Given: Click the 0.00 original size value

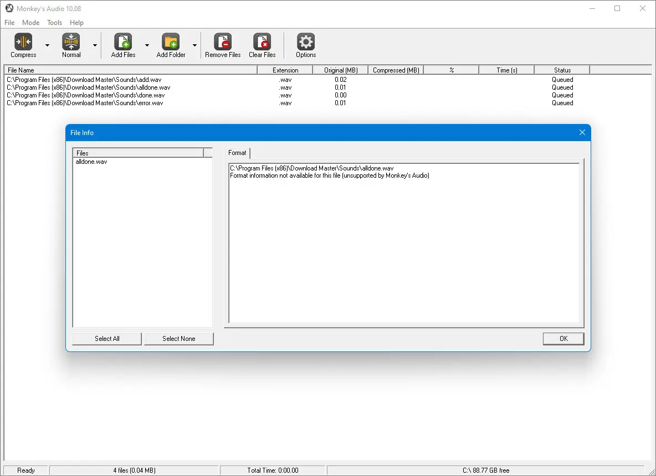Looking at the screenshot, I should tap(341, 95).
